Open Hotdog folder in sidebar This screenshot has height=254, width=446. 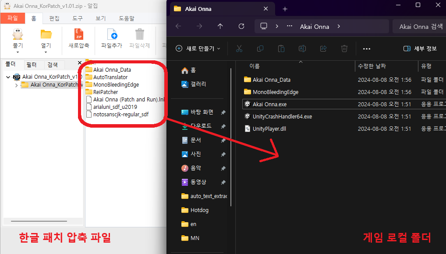pos(195,210)
